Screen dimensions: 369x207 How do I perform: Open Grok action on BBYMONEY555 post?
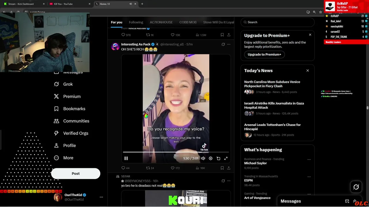pyautogui.click(x=223, y=181)
